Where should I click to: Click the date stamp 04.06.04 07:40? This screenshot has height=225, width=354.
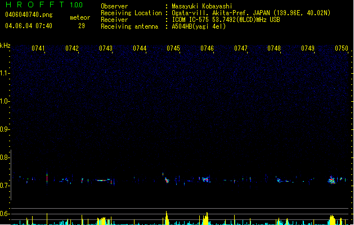coord(29,26)
